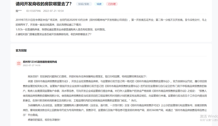Click the reply greeting line 网友您好
Screen dimensions: 218x126
[87, 77]
